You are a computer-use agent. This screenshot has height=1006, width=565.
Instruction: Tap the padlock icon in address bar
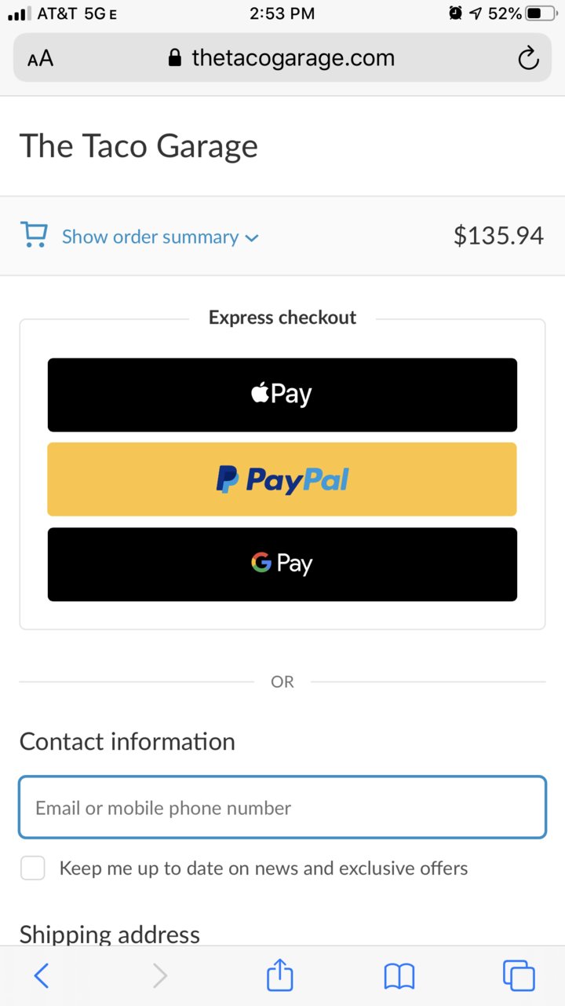pos(175,58)
